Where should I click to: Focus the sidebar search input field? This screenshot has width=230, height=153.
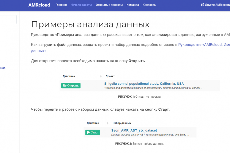pos(8,19)
